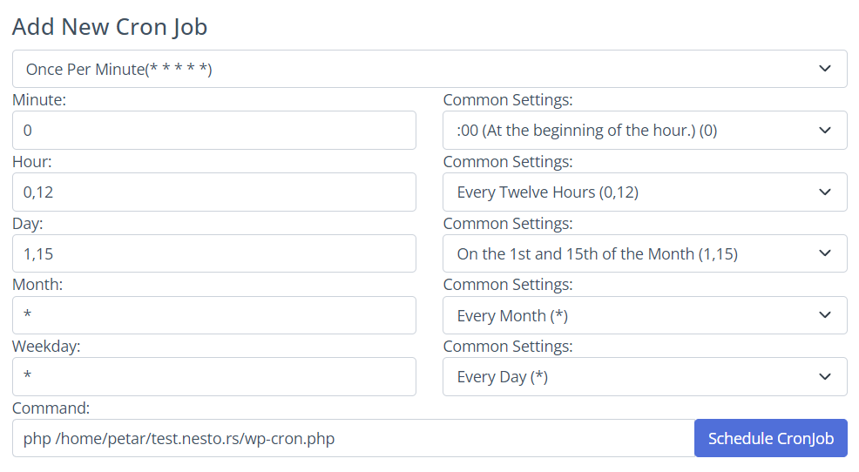Click the Schedule CronJob button
Screen dimensions: 859x472
click(x=771, y=438)
